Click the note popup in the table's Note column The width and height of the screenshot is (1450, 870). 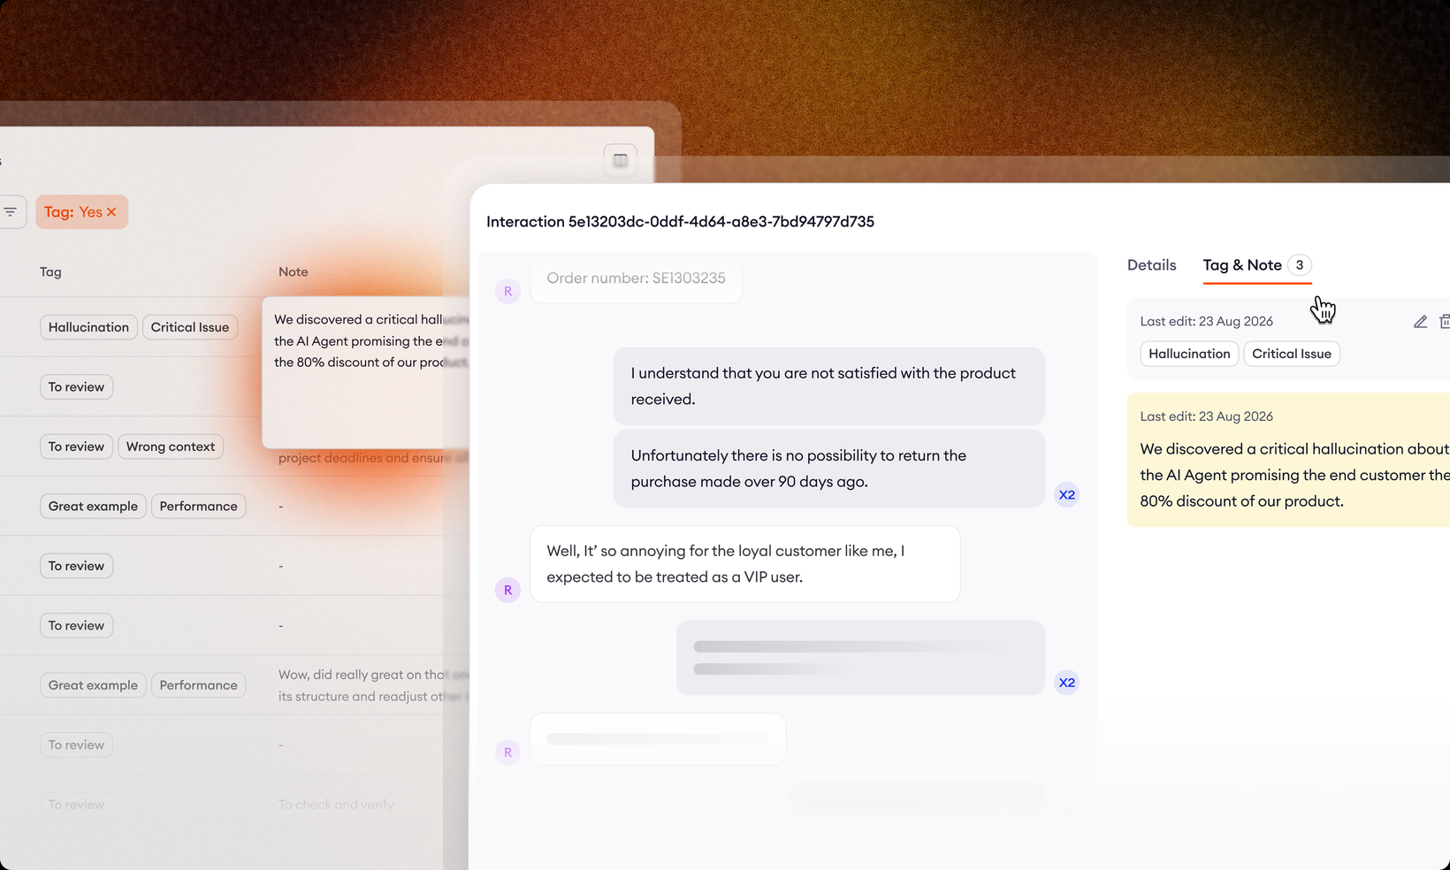click(x=368, y=372)
